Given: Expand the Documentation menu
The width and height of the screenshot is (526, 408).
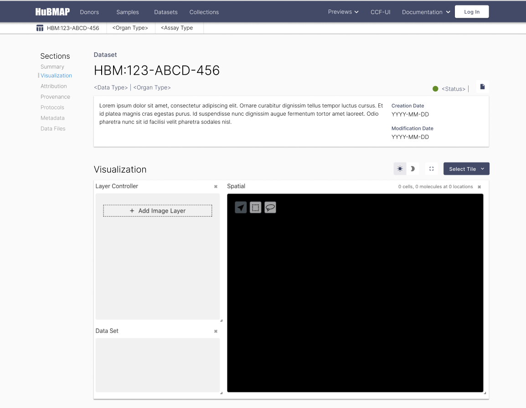Looking at the screenshot, I should [x=425, y=12].
